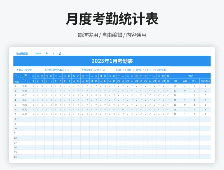Click row 6's ☆ mark on day 21

pyautogui.click(x=123, y=110)
